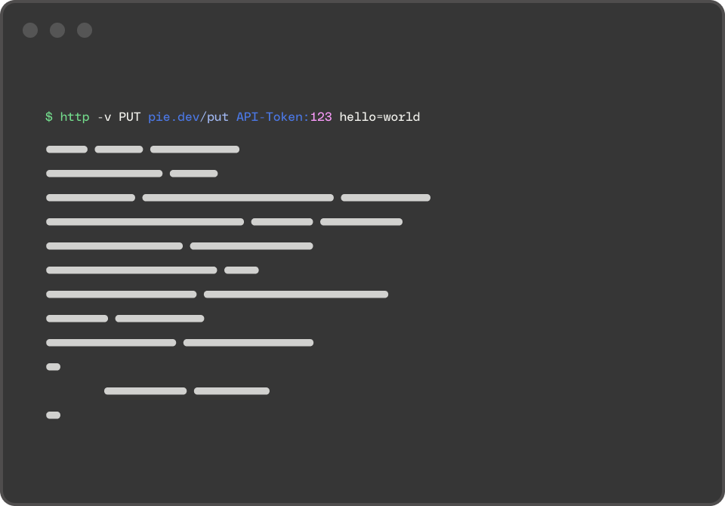
Task: Select the PUT method in the command
Action: [x=129, y=117]
